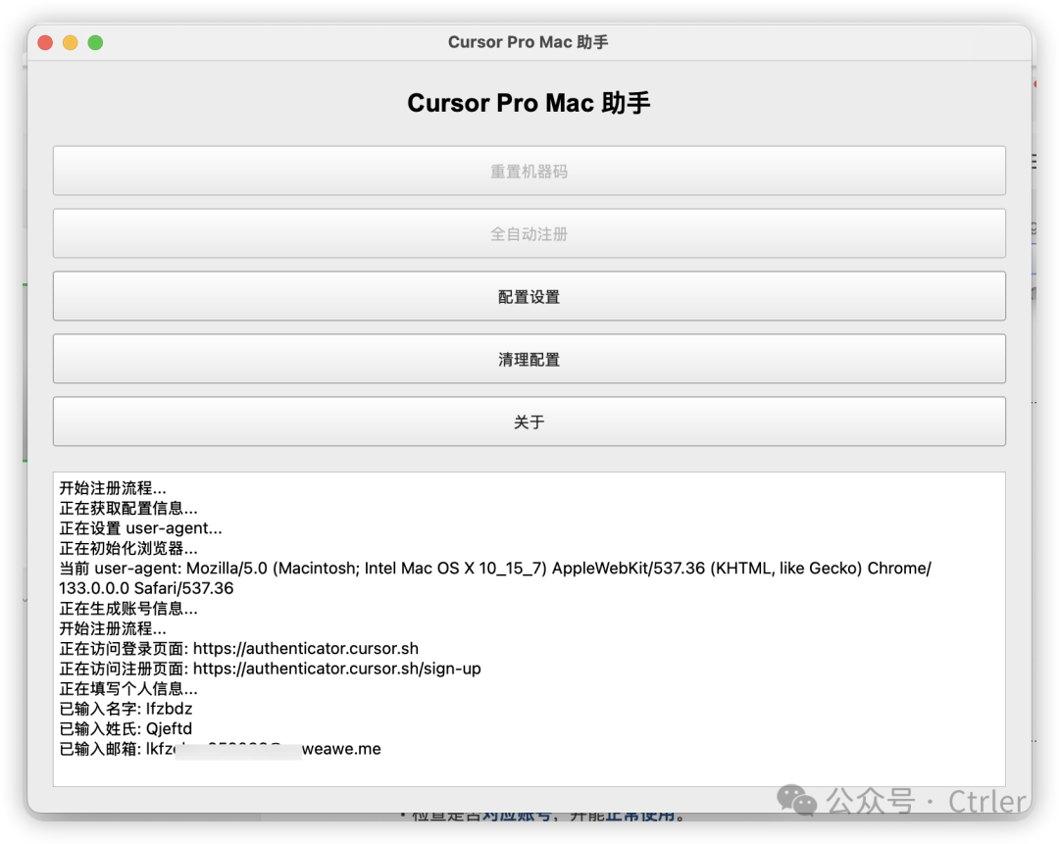Click the authenticator.cursor.sh/sign-up URL
The image size is (1059, 844).
click(336, 669)
